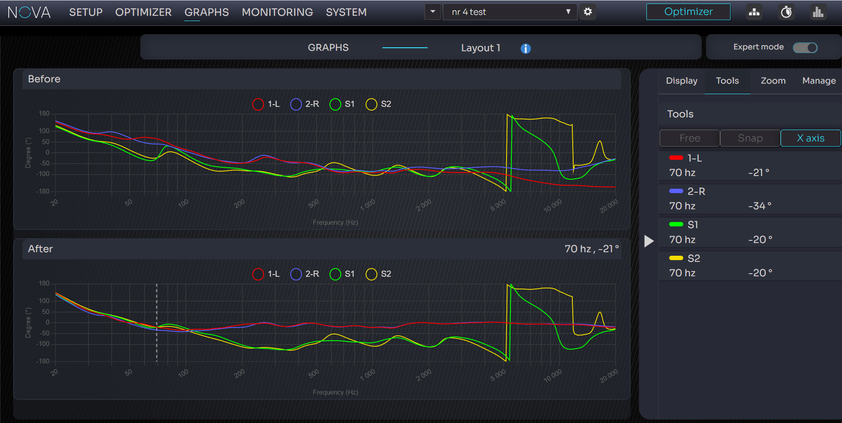842x423 pixels.
Task: Click the -34 ° value for 2-R
Action: click(x=760, y=206)
